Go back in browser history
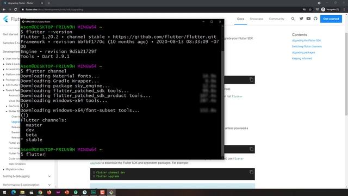This screenshot has width=348, height=196. pyautogui.click(x=4, y=10)
